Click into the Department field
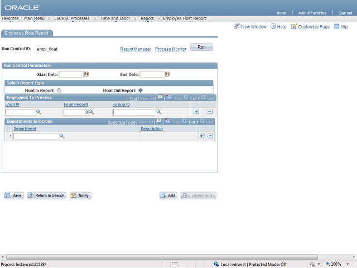This screenshot has width=357, height=268. [36, 136]
